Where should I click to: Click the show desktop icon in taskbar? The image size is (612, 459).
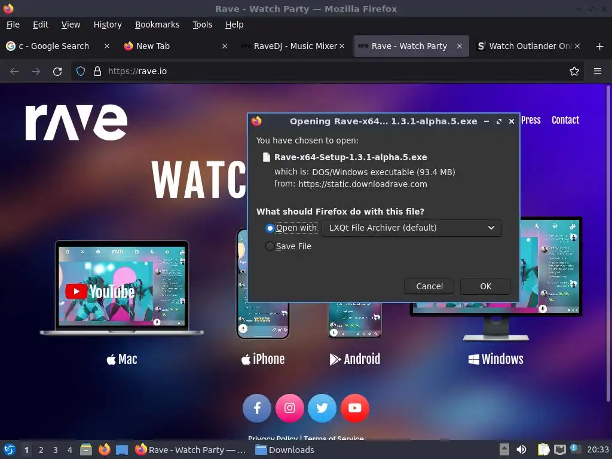click(122, 450)
